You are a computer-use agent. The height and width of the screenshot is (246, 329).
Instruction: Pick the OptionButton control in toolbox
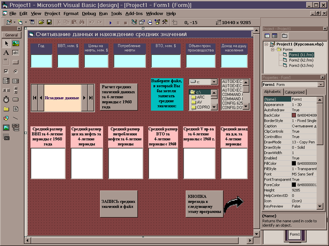click(x=16, y=71)
